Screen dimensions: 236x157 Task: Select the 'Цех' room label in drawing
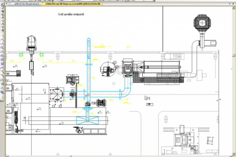147,98
